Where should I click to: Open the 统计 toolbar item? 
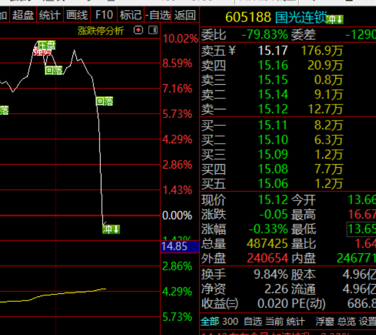50,15
